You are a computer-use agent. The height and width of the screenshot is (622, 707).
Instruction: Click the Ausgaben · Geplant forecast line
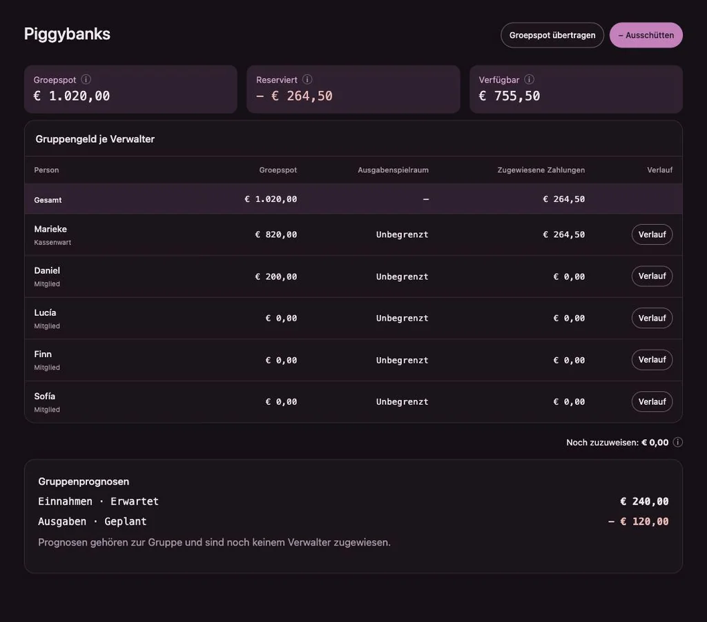pos(93,521)
